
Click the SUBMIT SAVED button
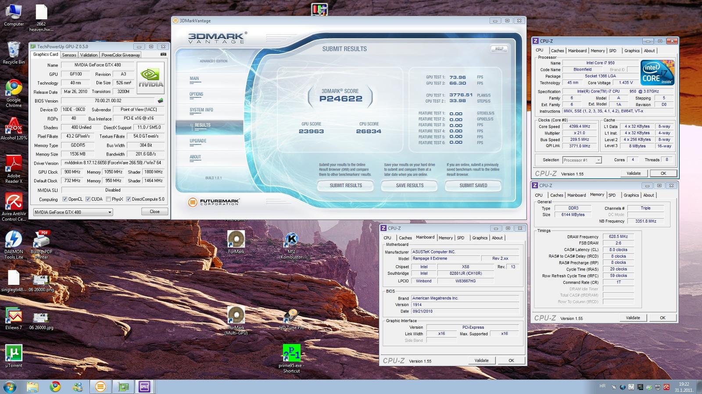(x=473, y=186)
